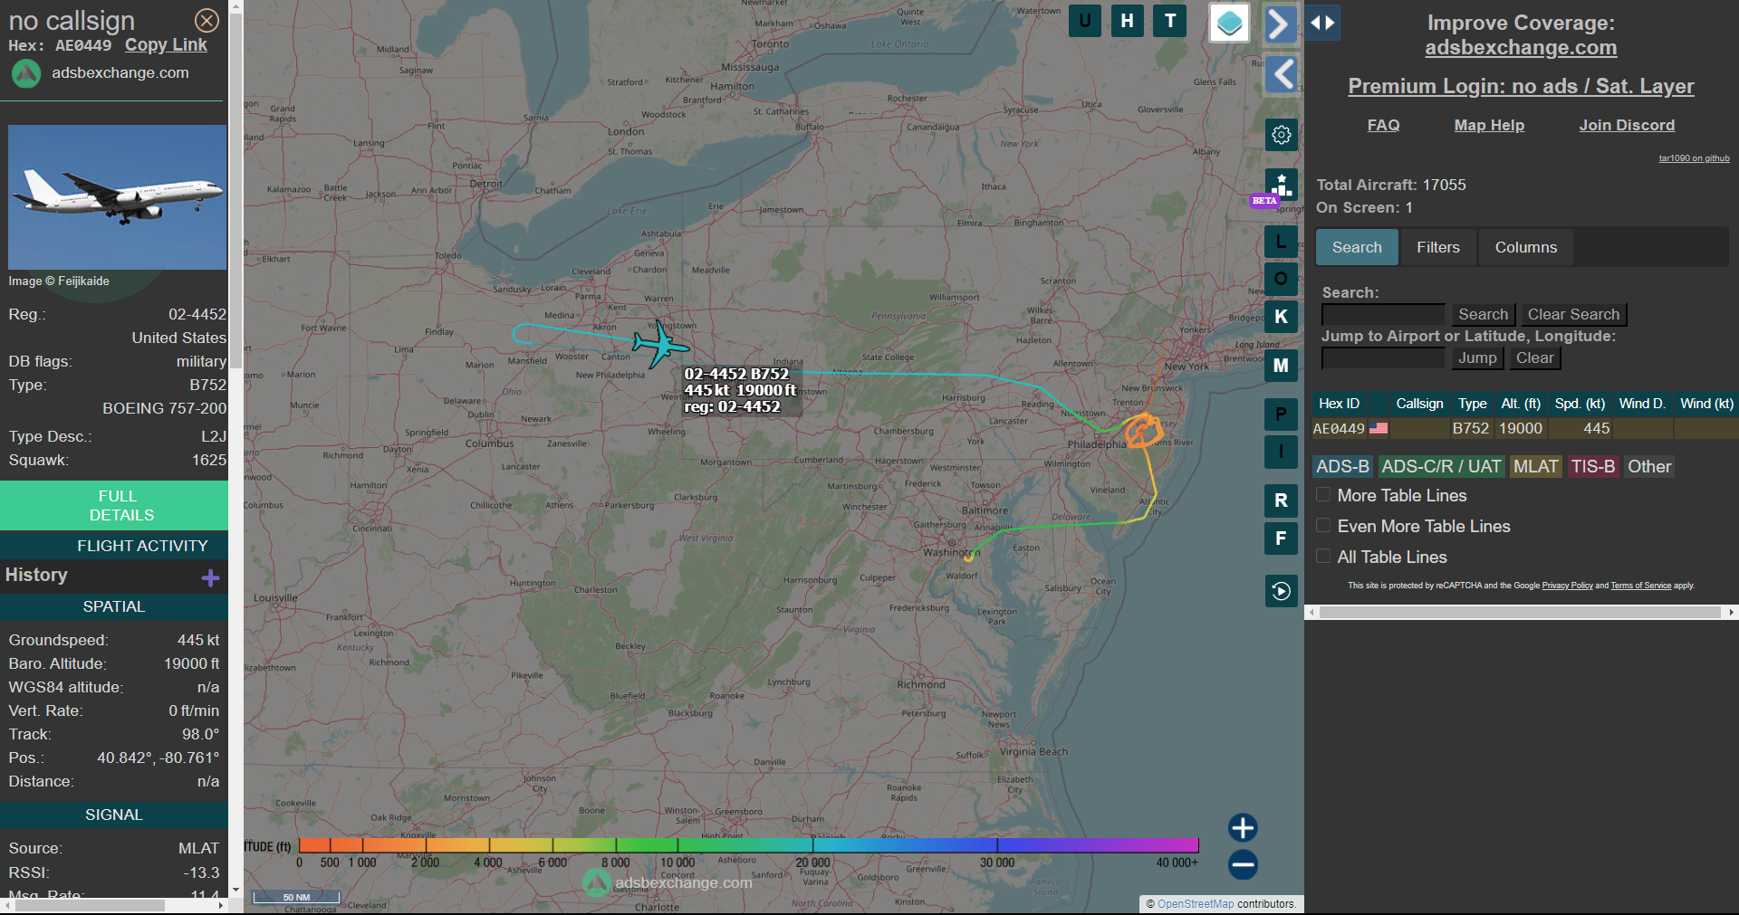Open the Join Discord link
Screen dimensions: 1739x915
pos(1627,125)
